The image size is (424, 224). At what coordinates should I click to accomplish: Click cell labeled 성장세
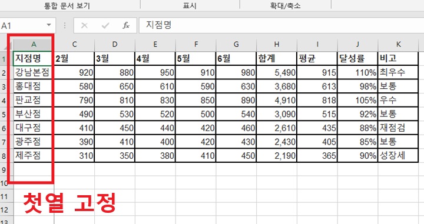[x=398, y=155]
